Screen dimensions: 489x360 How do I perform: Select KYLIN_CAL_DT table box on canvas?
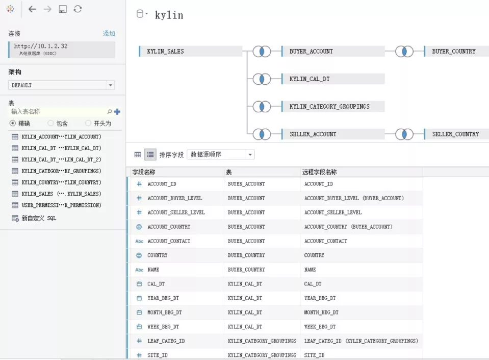333,79
